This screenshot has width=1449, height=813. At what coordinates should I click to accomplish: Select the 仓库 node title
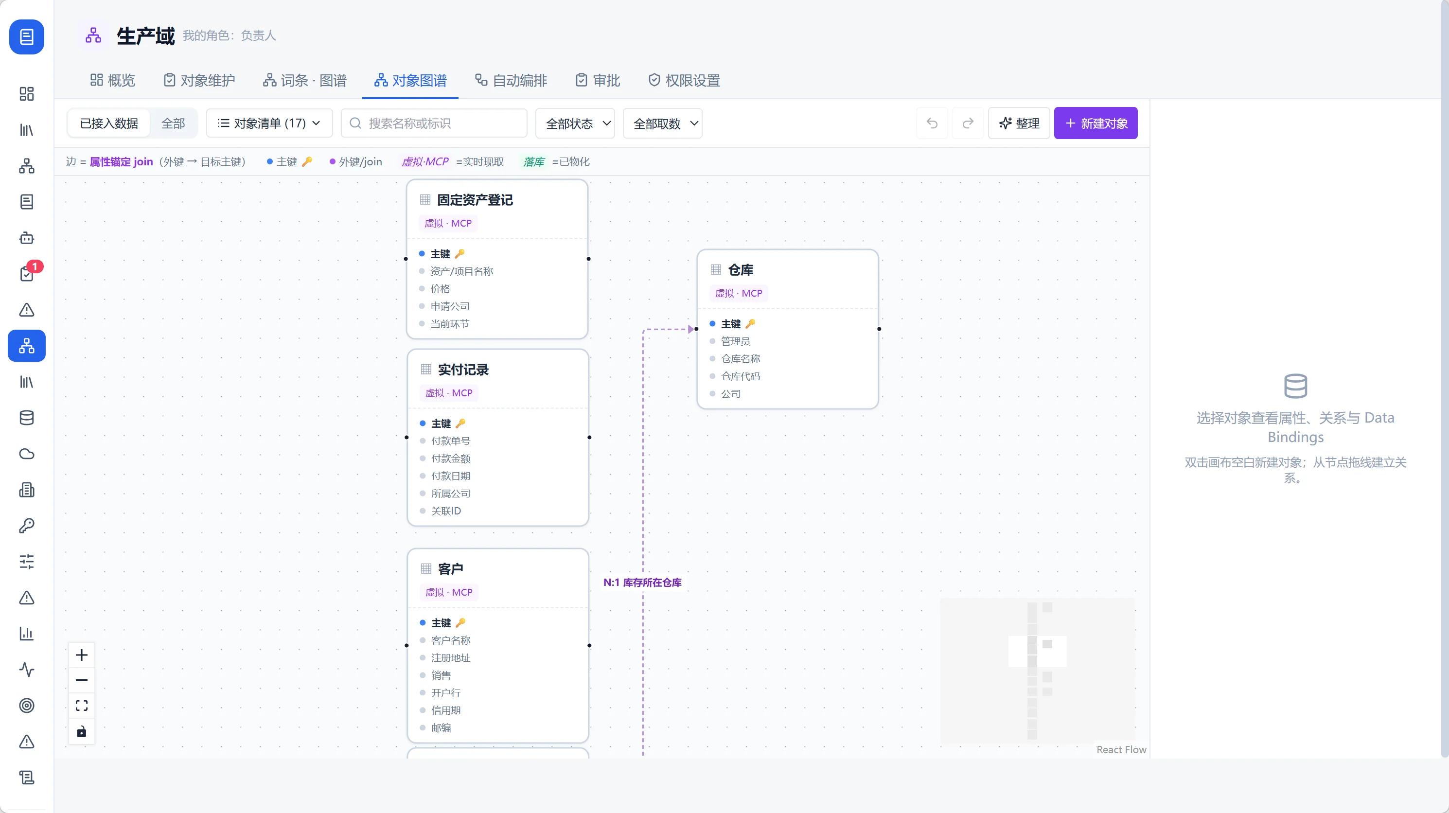pyautogui.click(x=741, y=270)
